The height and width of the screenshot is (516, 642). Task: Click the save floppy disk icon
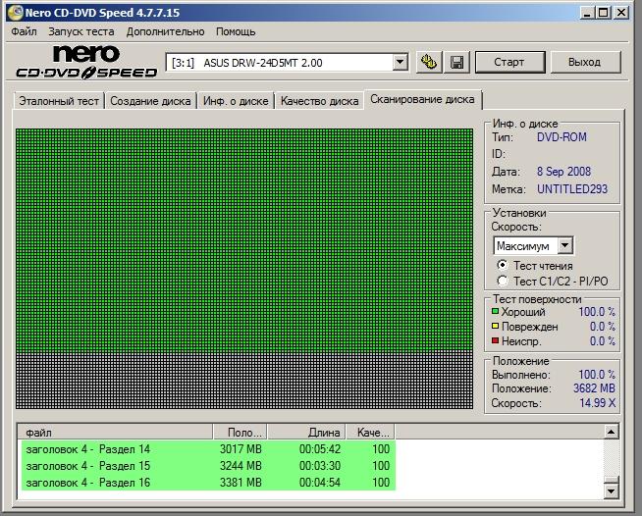pos(456,62)
